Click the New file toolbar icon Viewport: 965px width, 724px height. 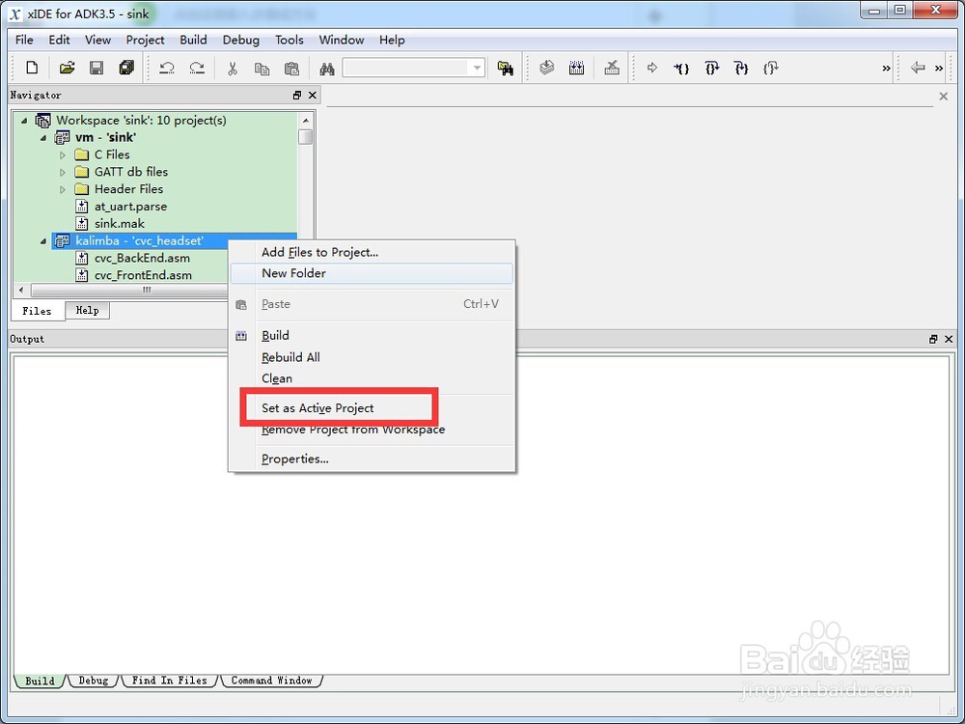32,68
